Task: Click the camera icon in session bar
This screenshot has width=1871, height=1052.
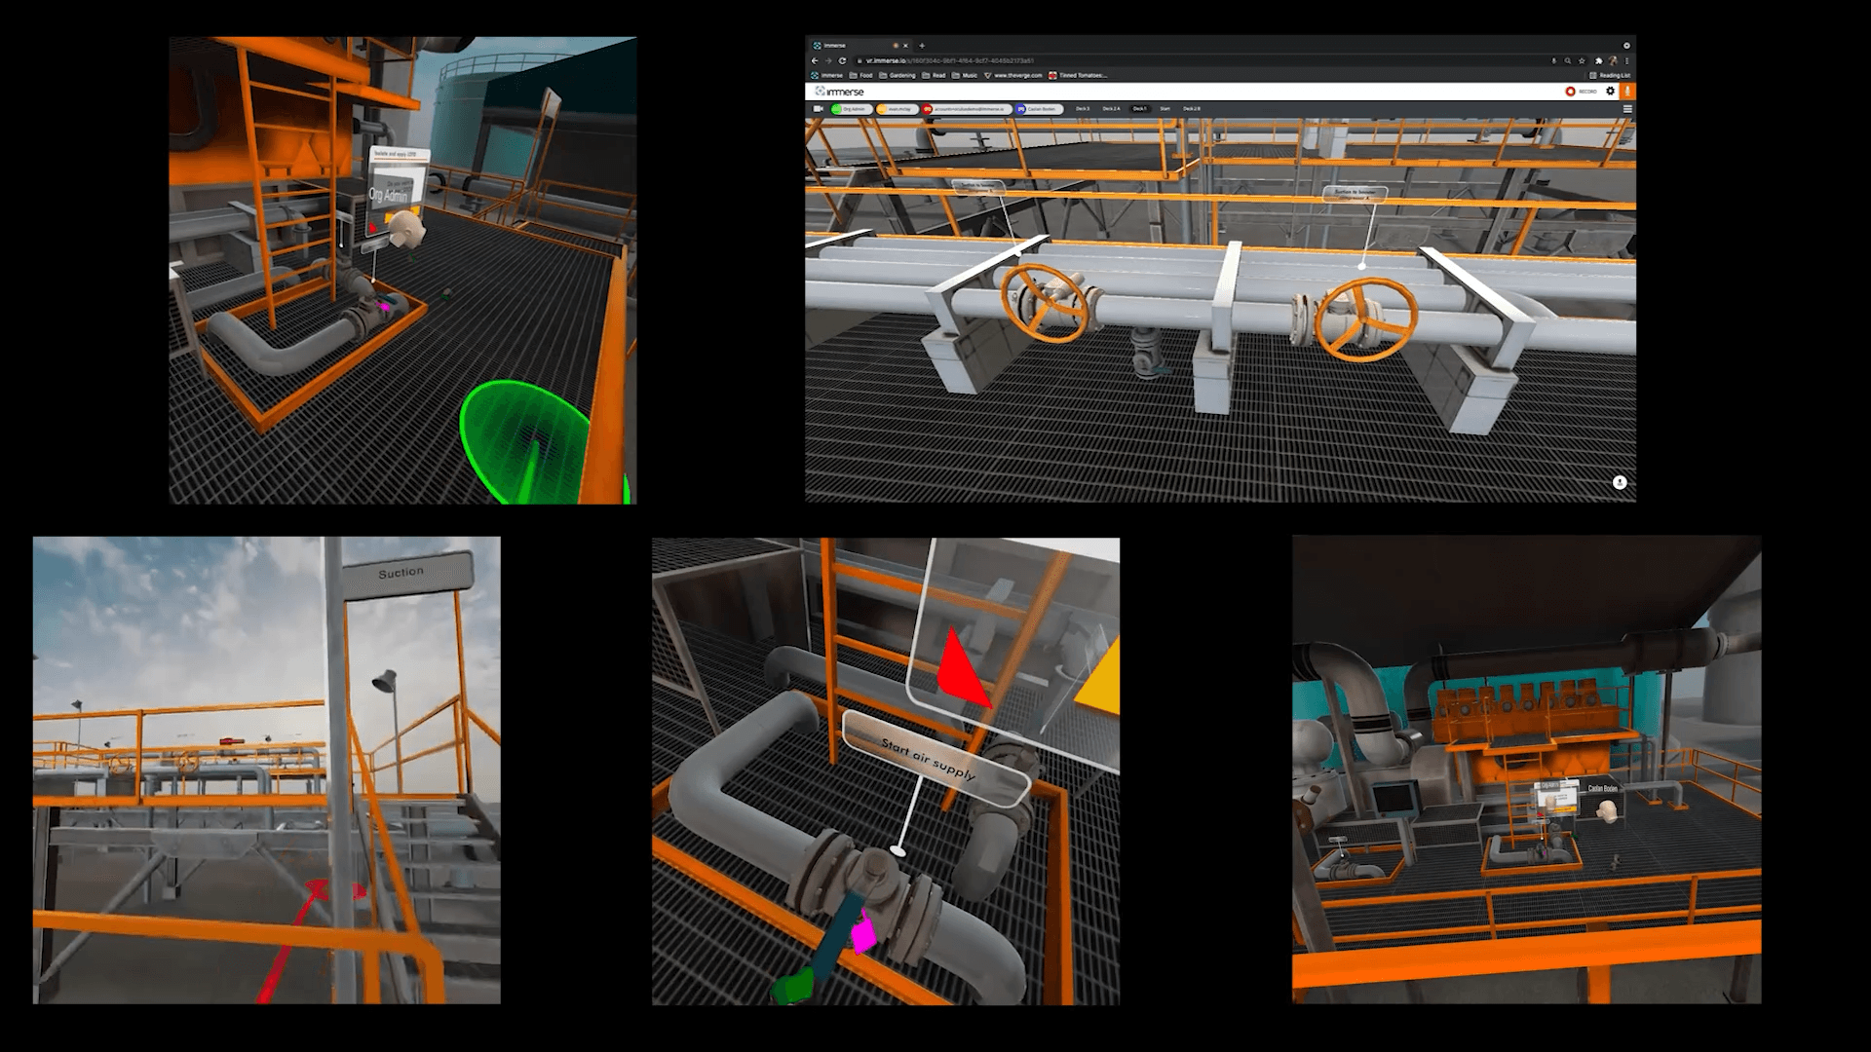Action: tap(819, 109)
